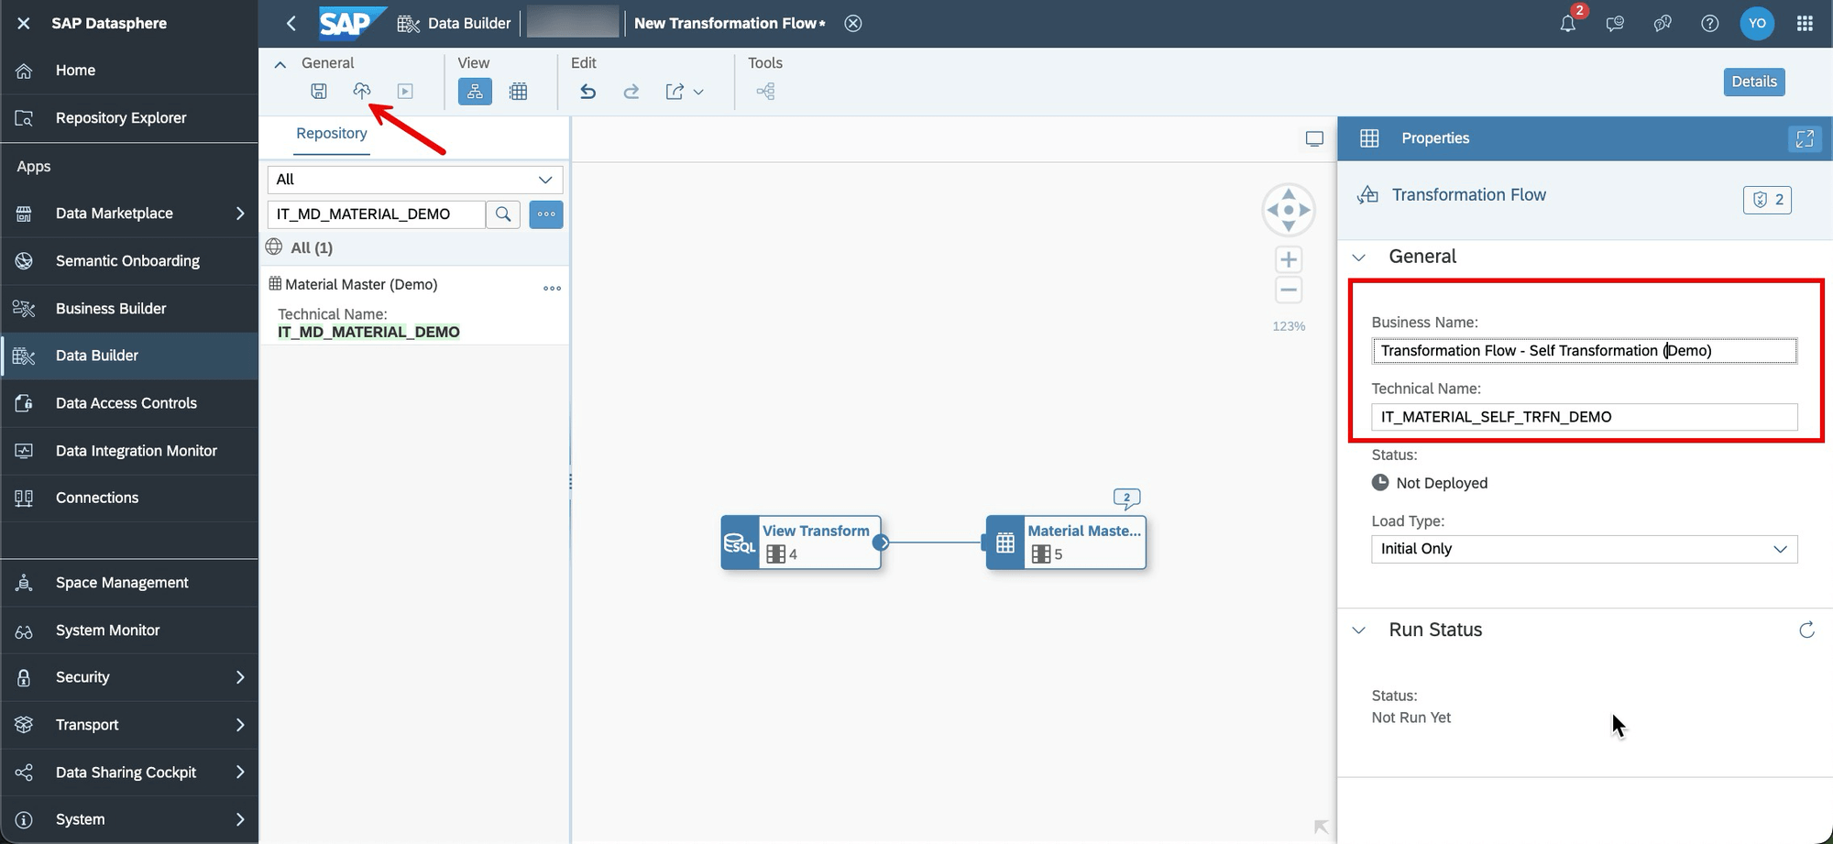The height and width of the screenshot is (844, 1833).
Task: Open the export dropdown in Edit
Action: 685,92
